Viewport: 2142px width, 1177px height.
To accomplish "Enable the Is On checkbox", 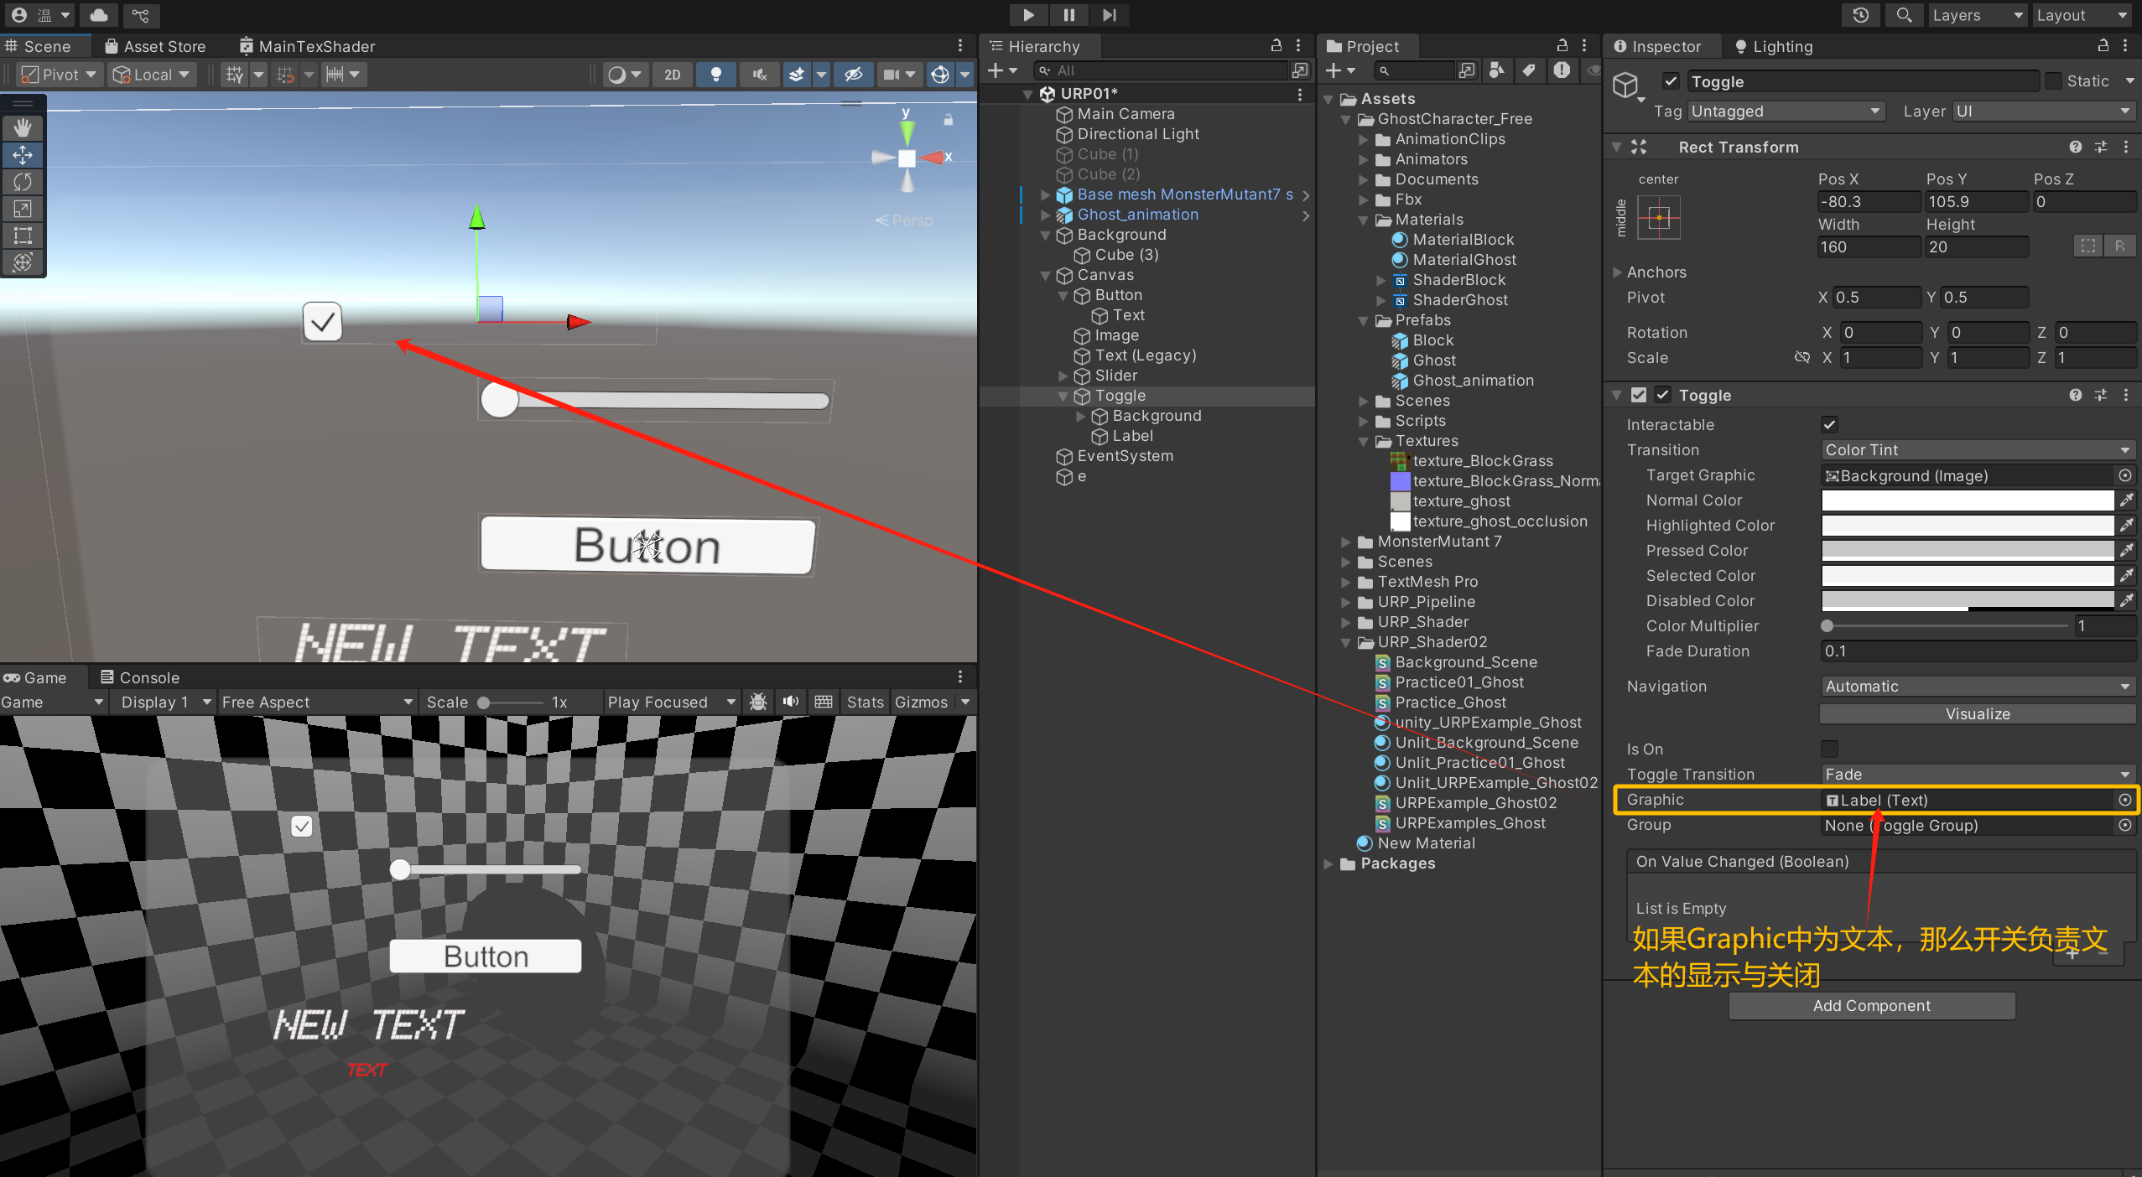I will coord(1829,749).
